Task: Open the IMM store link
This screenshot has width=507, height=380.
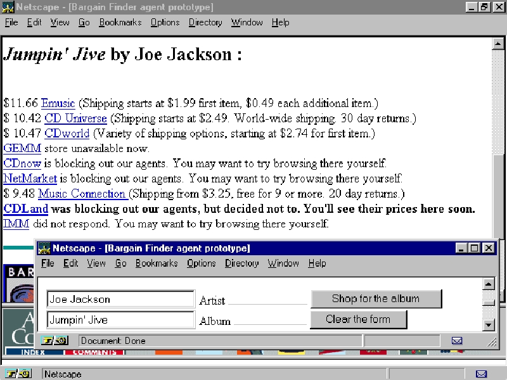Action: pyautogui.click(x=16, y=224)
